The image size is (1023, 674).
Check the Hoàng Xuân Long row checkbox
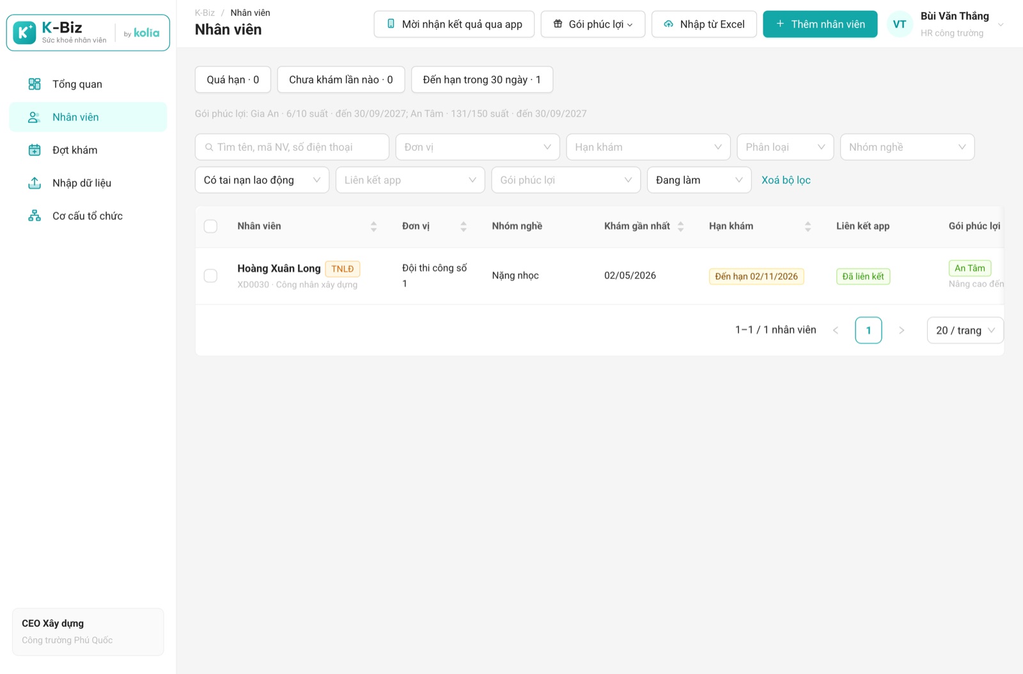point(210,276)
